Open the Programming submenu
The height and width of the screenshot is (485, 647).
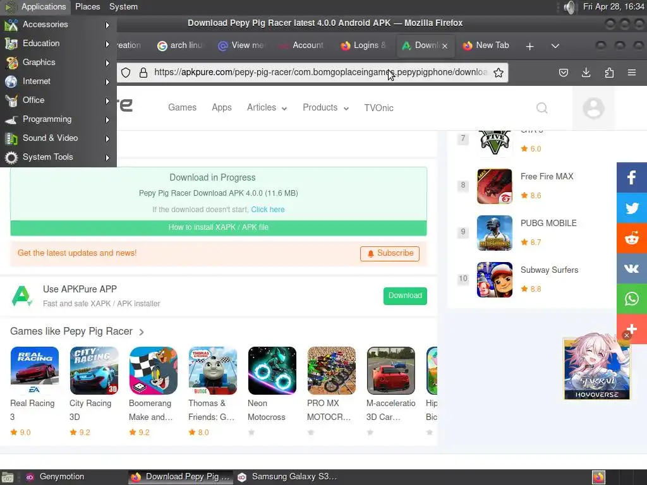point(58,119)
